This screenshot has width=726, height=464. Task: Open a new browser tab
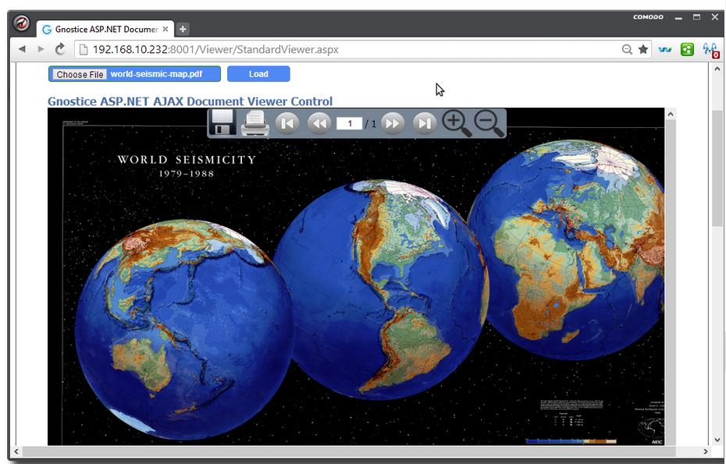(x=183, y=29)
